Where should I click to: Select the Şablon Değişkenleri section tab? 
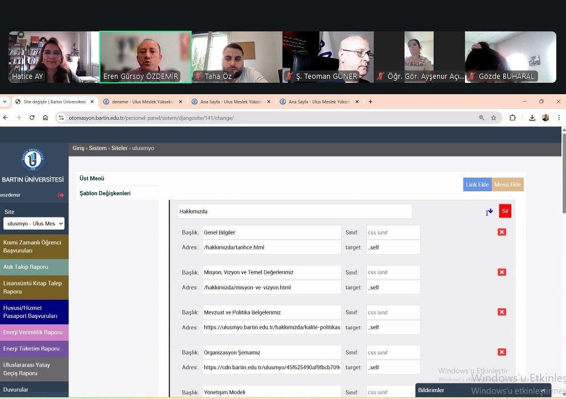105,194
